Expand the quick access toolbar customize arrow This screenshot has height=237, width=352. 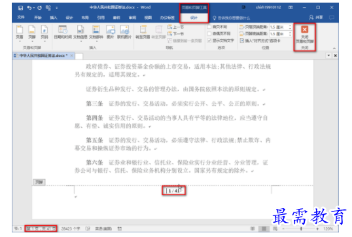57,8
